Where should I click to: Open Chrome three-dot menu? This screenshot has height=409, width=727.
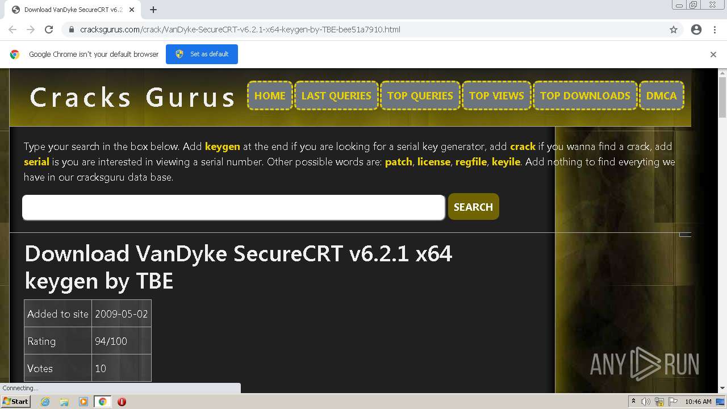pyautogui.click(x=715, y=30)
